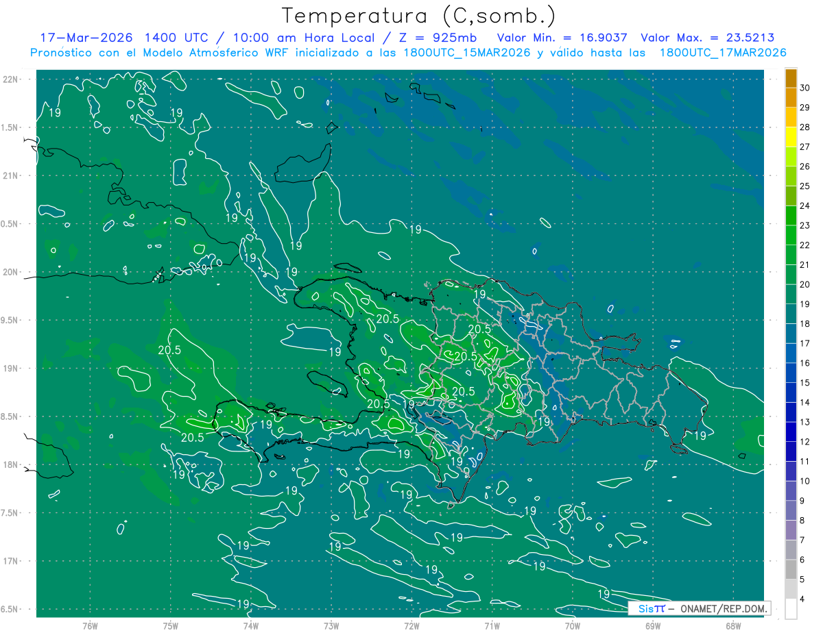The width and height of the screenshot is (823, 635).
Task: Click the orange swatch above 30 in legend
Action: coord(791,78)
